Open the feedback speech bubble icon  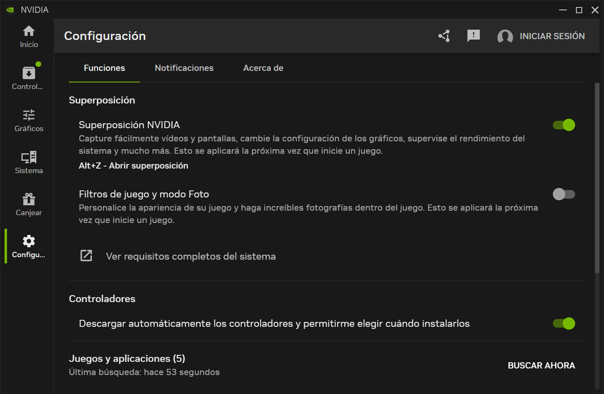coord(473,36)
